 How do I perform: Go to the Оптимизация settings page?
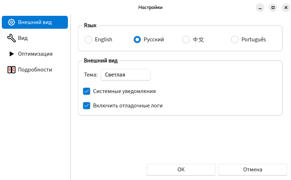pos(35,54)
